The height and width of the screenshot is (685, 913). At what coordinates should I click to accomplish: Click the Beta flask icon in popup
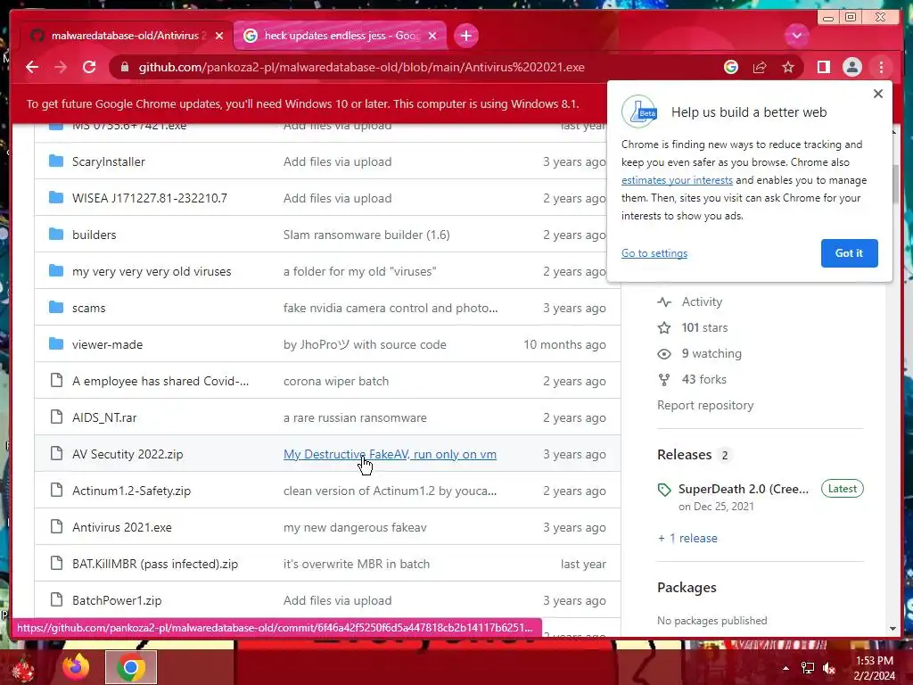click(639, 111)
